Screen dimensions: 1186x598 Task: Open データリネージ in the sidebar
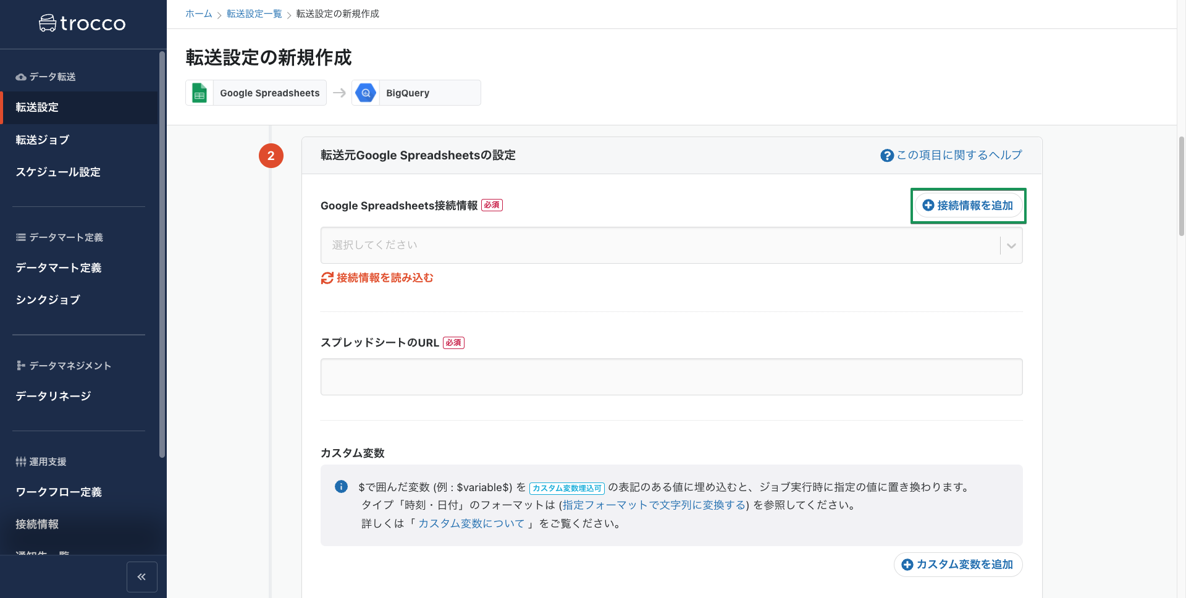79,396
